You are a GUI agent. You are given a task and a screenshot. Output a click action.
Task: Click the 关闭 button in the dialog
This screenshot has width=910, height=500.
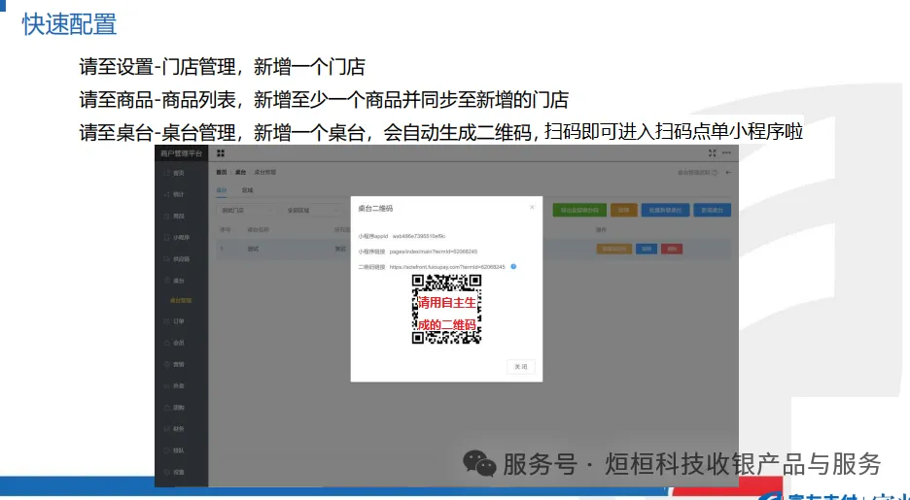pyautogui.click(x=521, y=367)
